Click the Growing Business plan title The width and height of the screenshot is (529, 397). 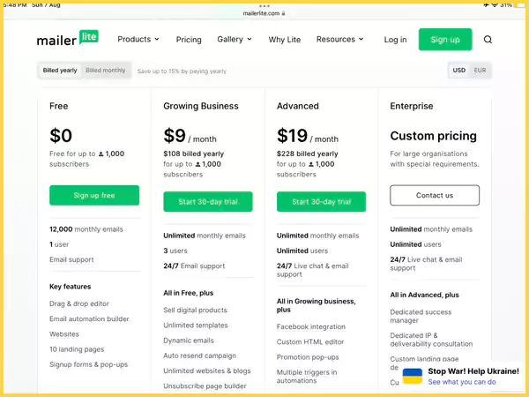(201, 106)
